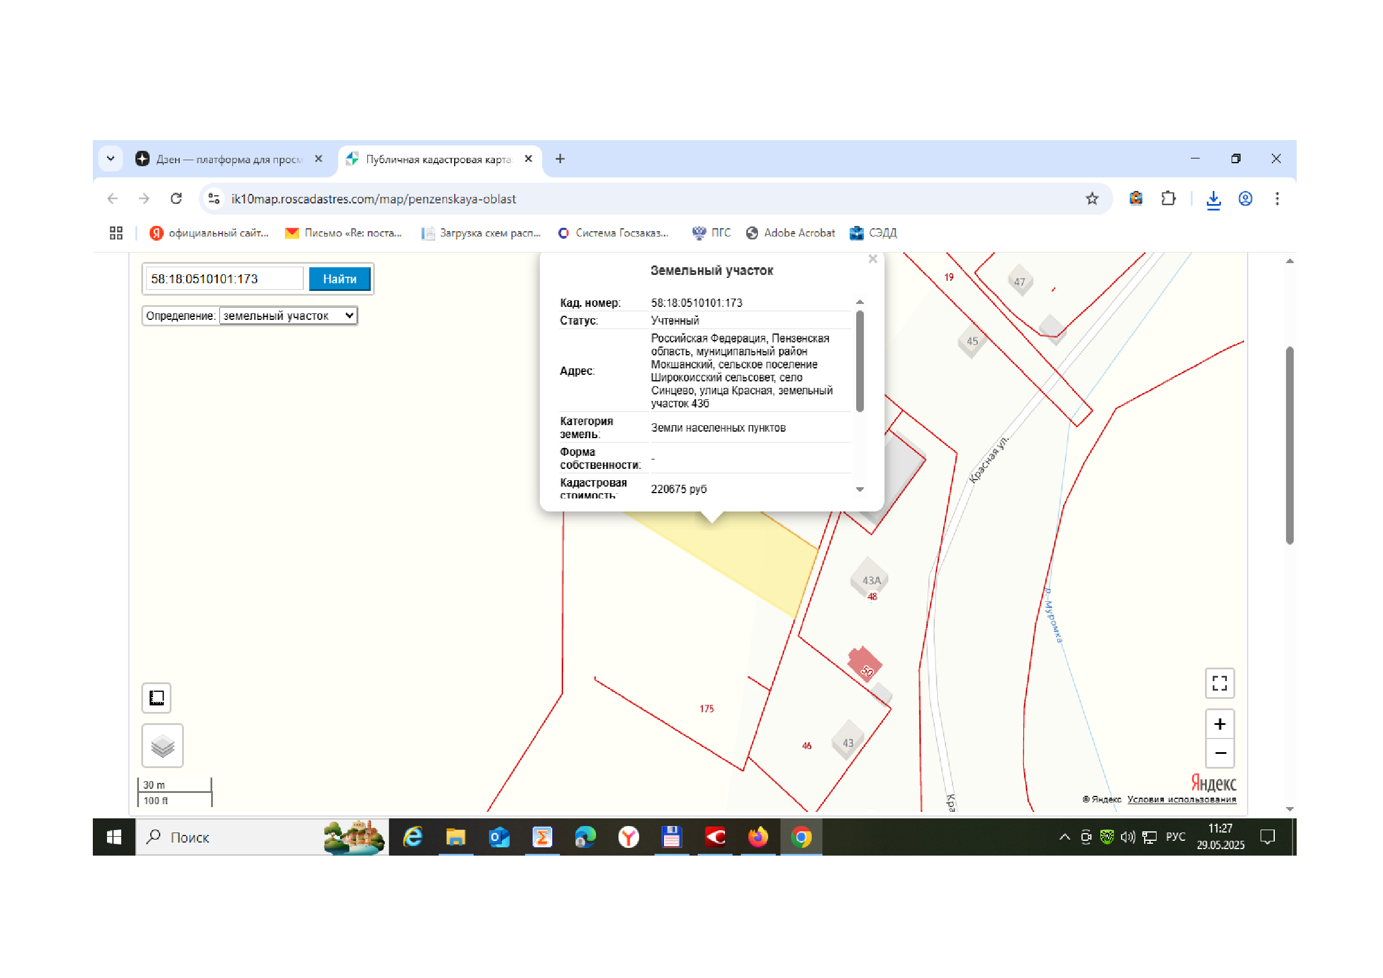
Task: Open the tab search chevron
Action: point(111,159)
